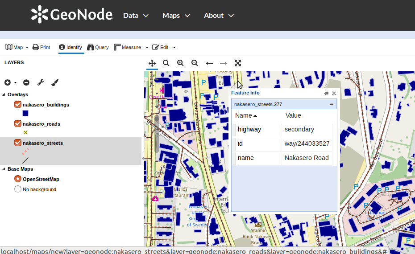Click the nakasero_buildings blue legend swatch

[x=25, y=113]
